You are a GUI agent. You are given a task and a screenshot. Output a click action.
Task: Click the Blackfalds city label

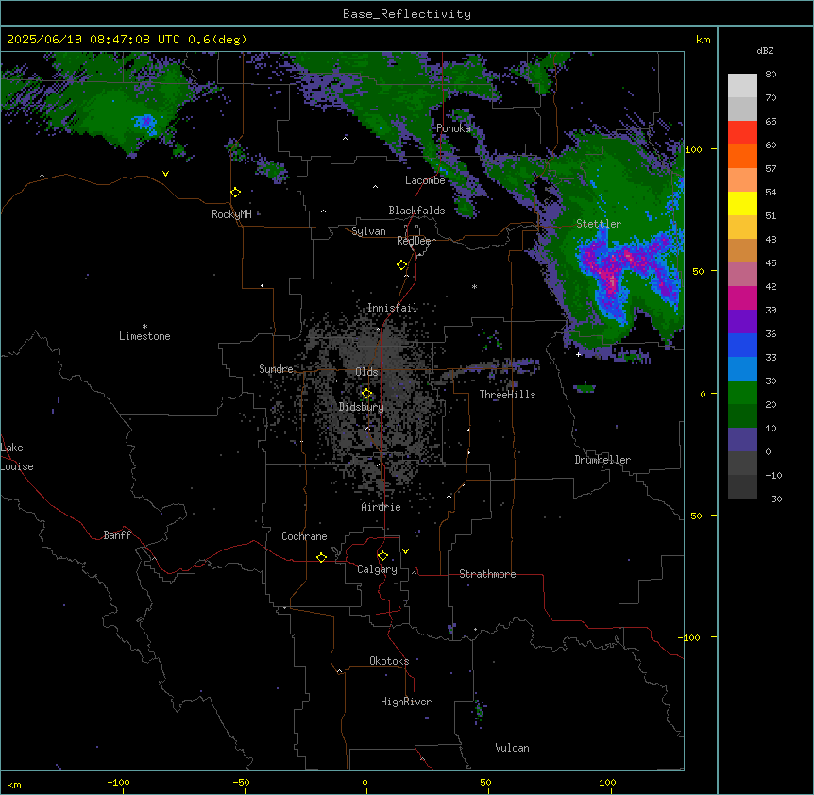click(416, 211)
